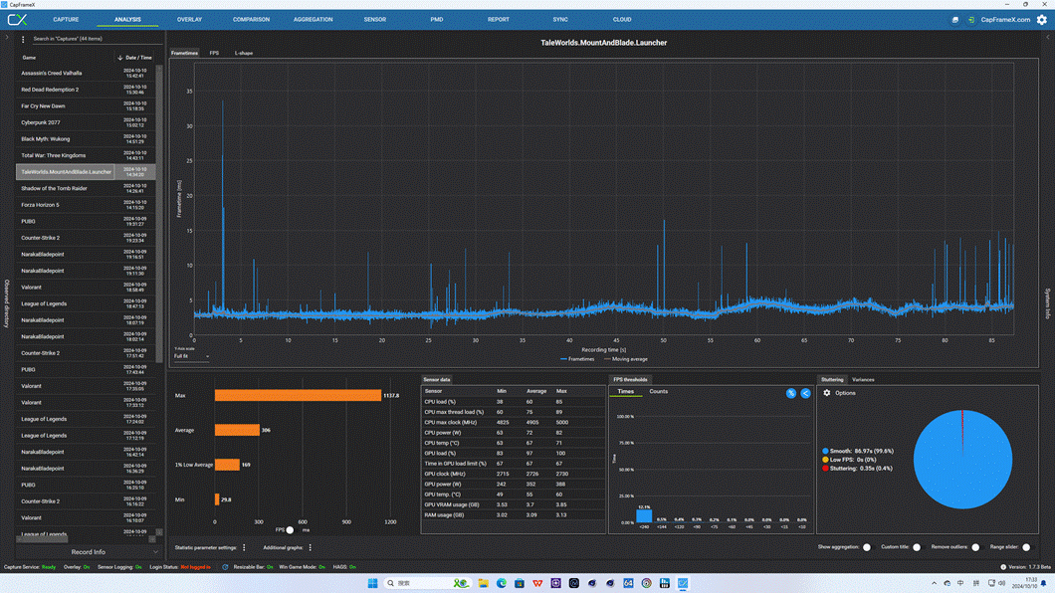Switch to the PMD tab

click(x=437, y=20)
